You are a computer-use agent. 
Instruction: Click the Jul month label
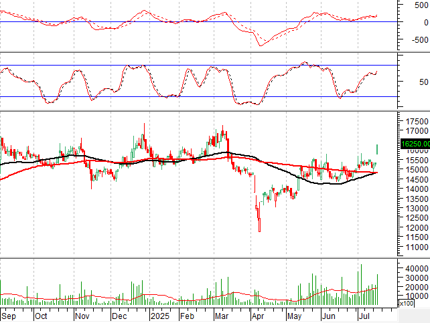click(x=364, y=316)
